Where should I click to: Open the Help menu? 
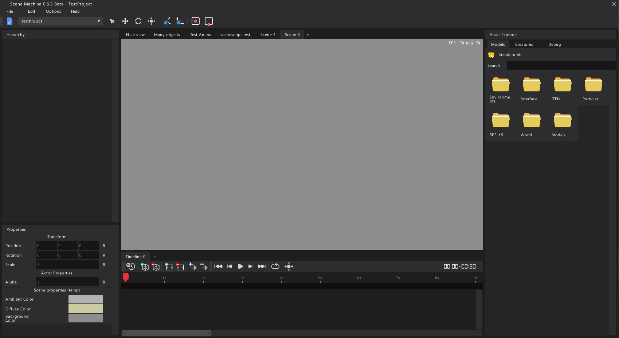tap(75, 11)
